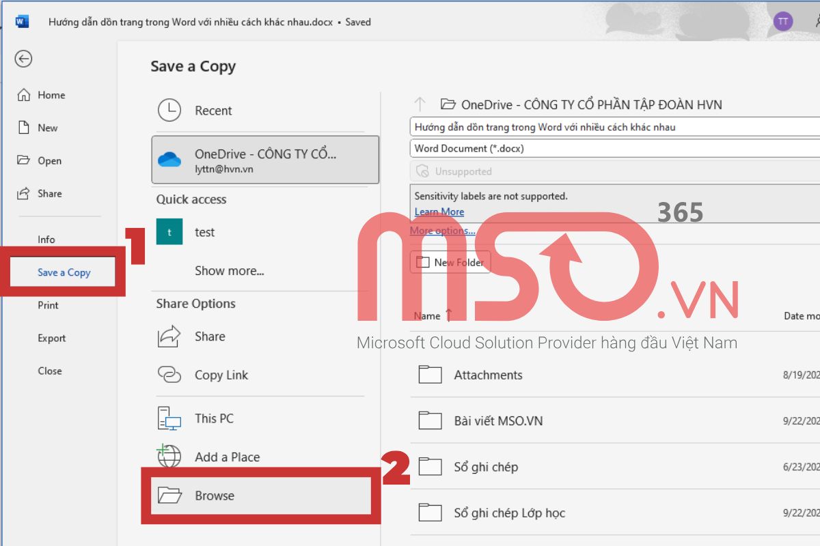Click the teal 't' folder icon
Image resolution: width=820 pixels, height=546 pixels.
[169, 232]
